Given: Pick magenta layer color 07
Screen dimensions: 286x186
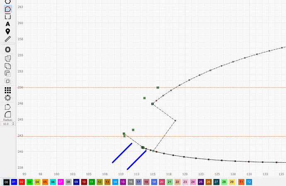Looking at the screenshot, I should (x=61, y=182).
